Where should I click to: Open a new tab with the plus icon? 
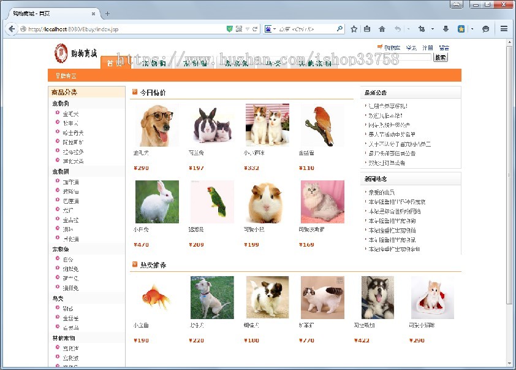click(x=108, y=12)
